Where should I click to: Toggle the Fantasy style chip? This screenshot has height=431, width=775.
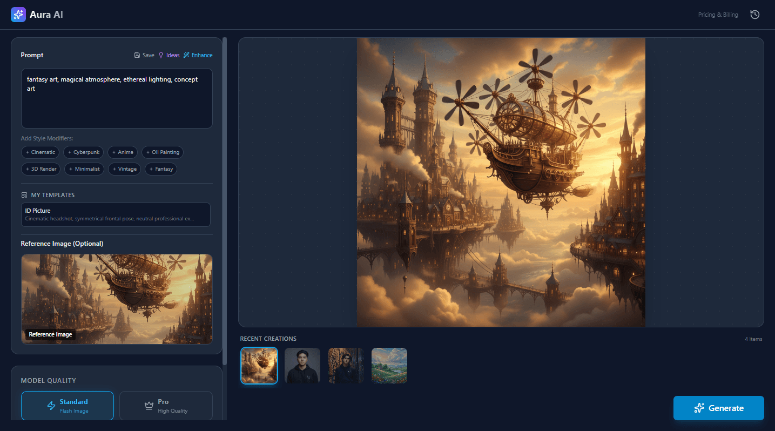(160, 169)
